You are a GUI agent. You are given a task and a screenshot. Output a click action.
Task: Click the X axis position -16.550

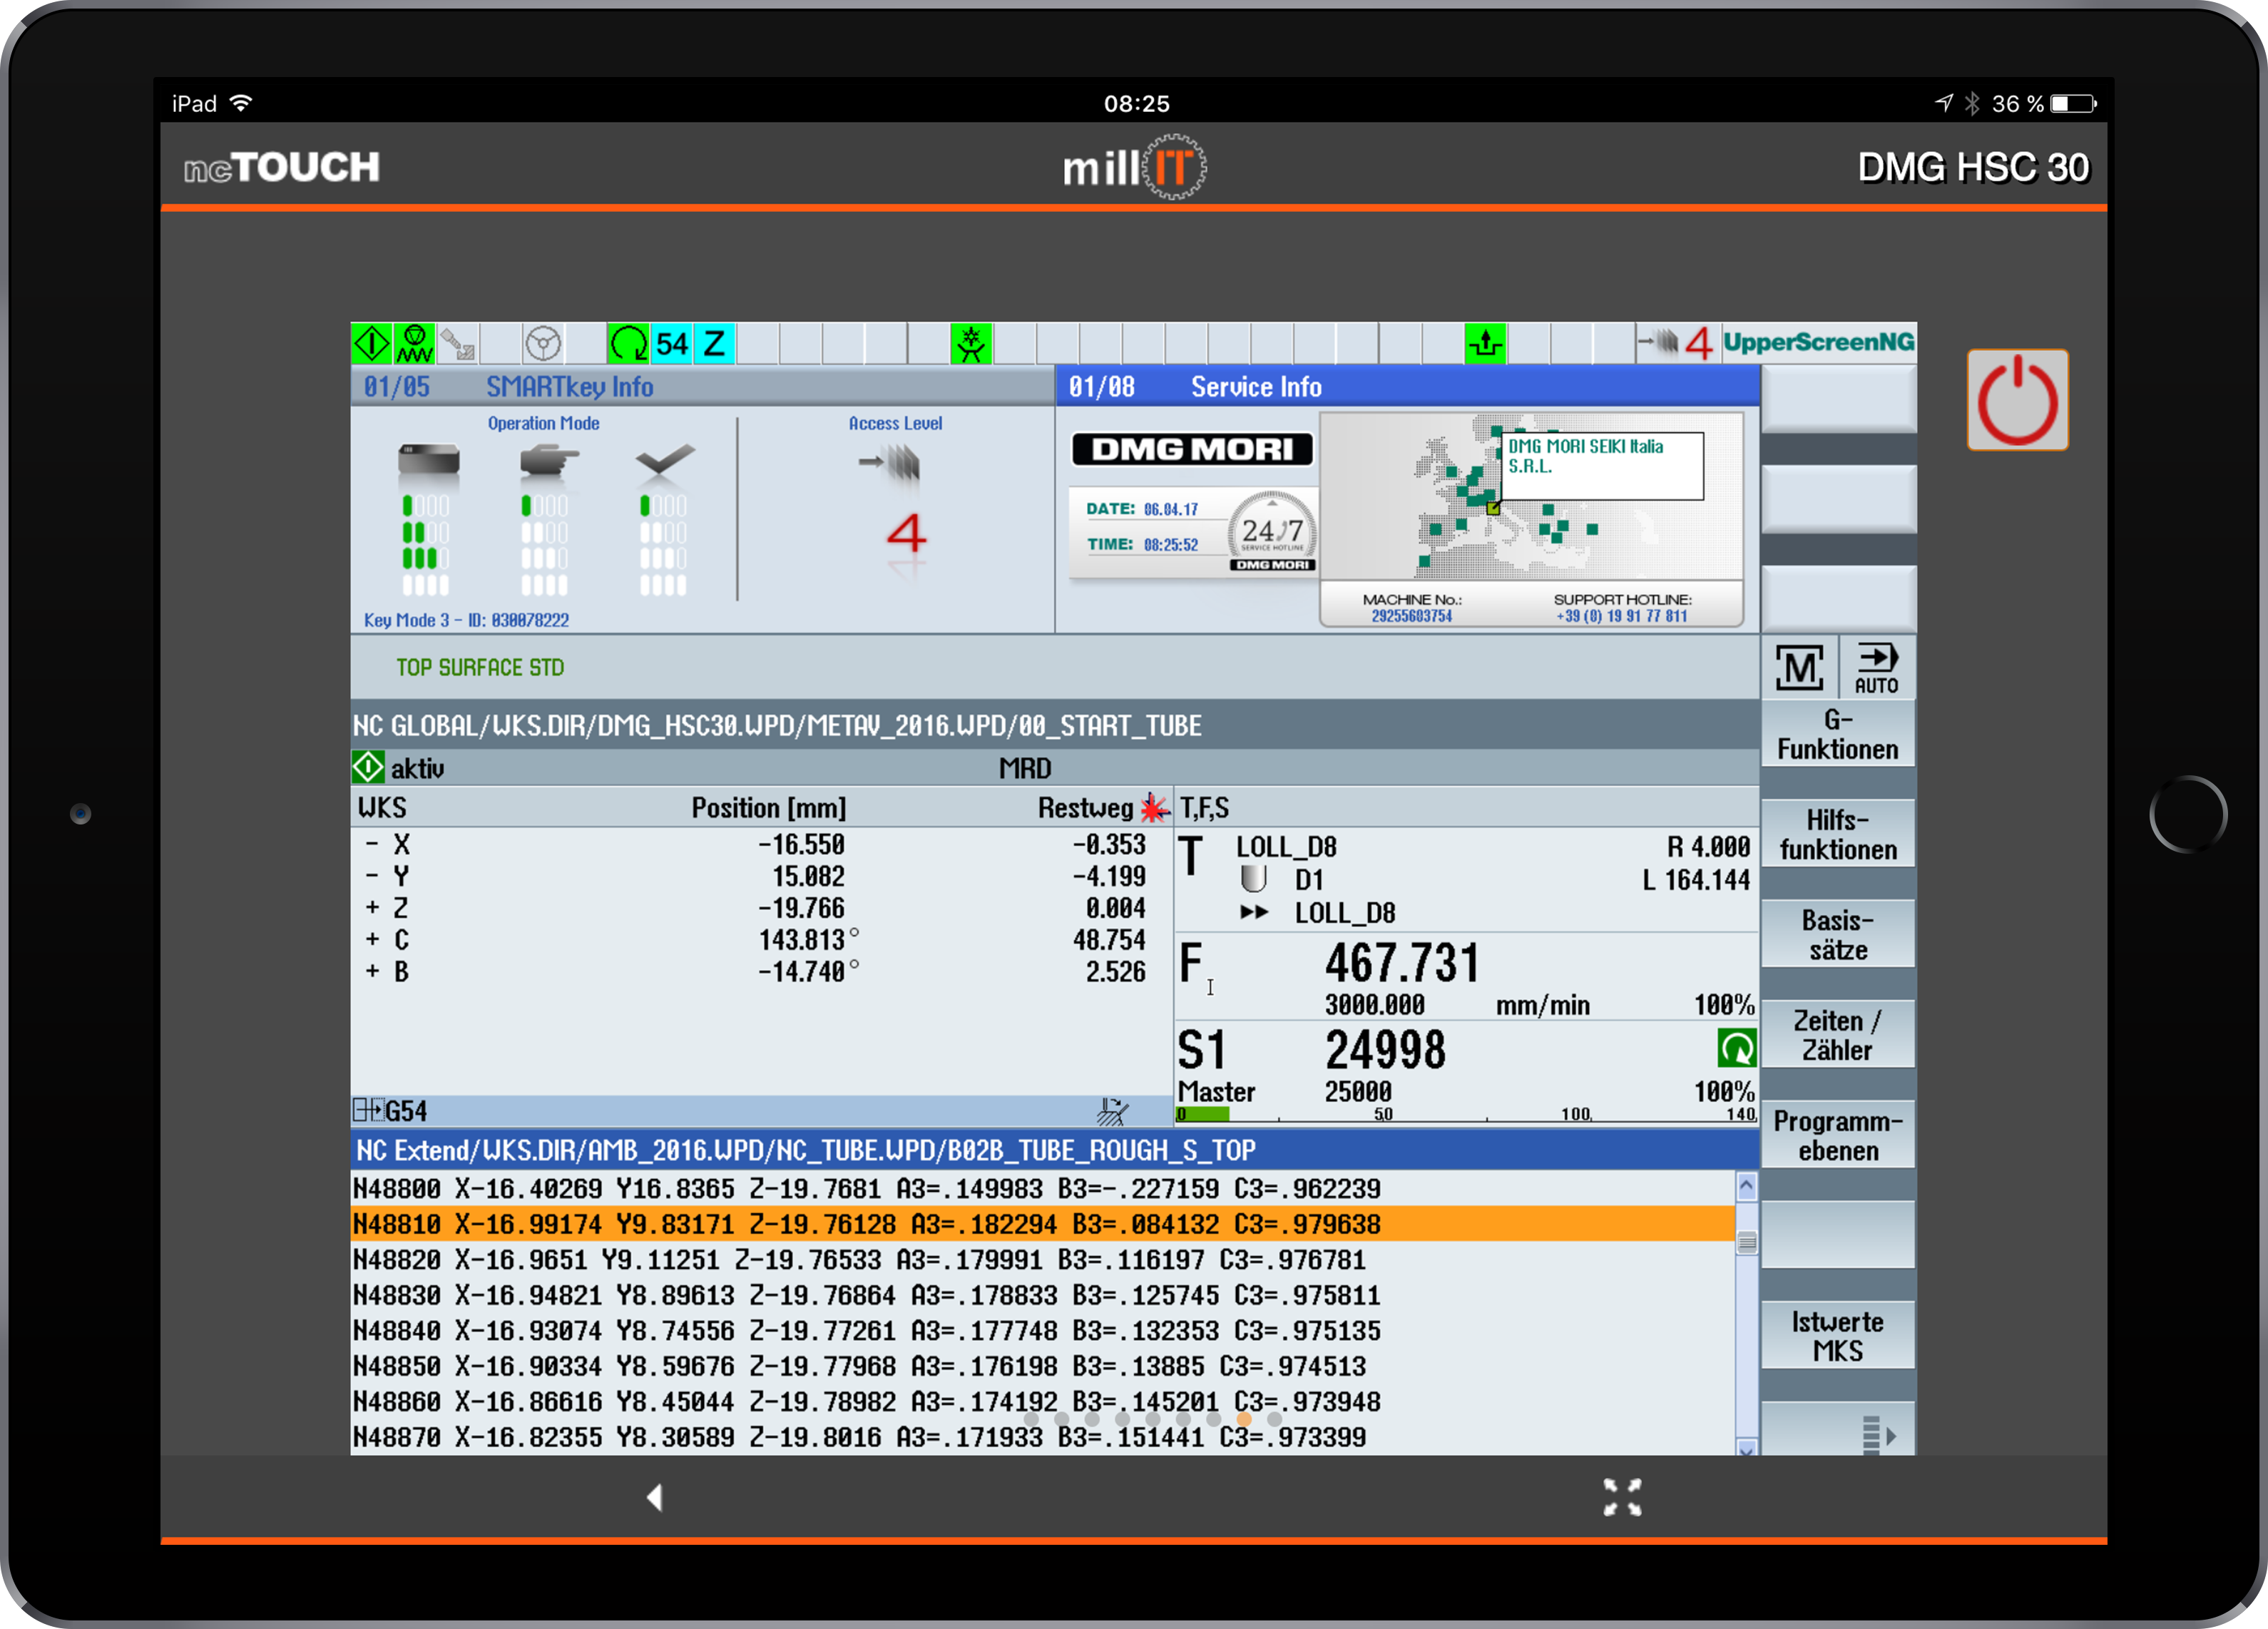[x=801, y=844]
